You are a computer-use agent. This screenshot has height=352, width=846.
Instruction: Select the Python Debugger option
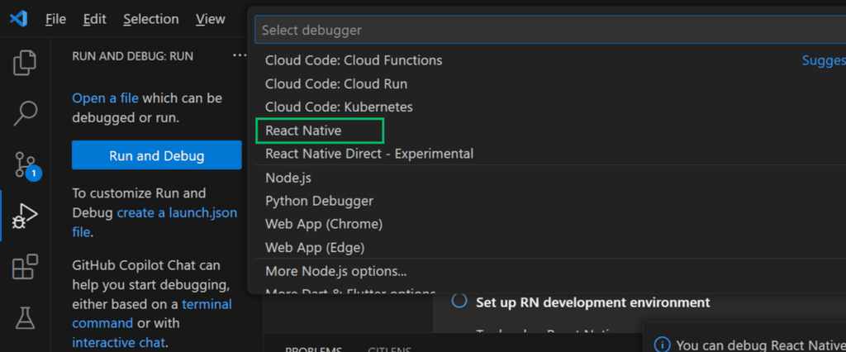[319, 201]
